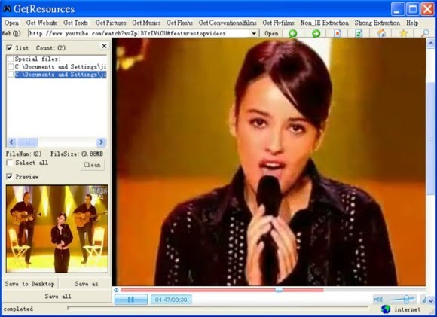Stop loading with the red X page icon
Viewport: 437px width, 317px height.
pyautogui.click(x=338, y=33)
